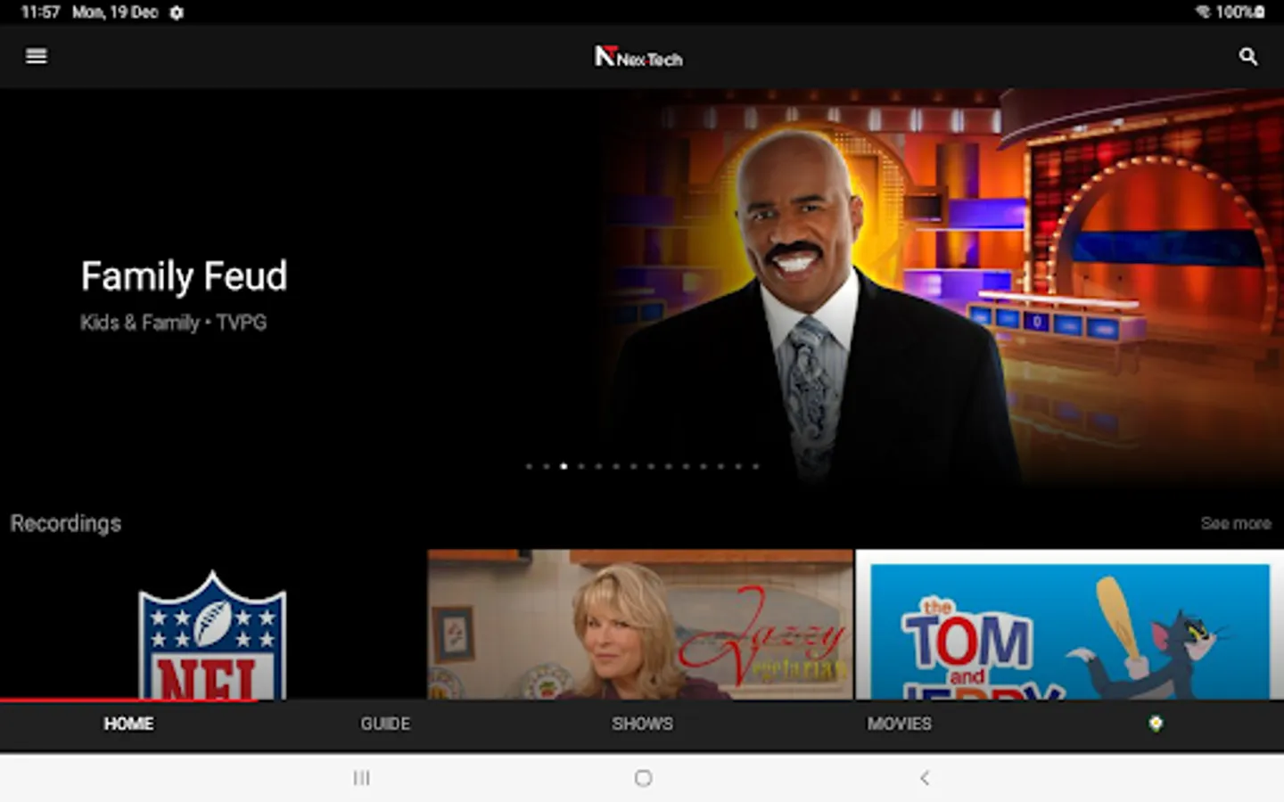Open the search icon

[x=1248, y=57]
